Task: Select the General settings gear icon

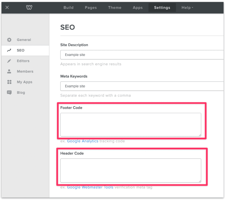Action: pyautogui.click(x=9, y=40)
